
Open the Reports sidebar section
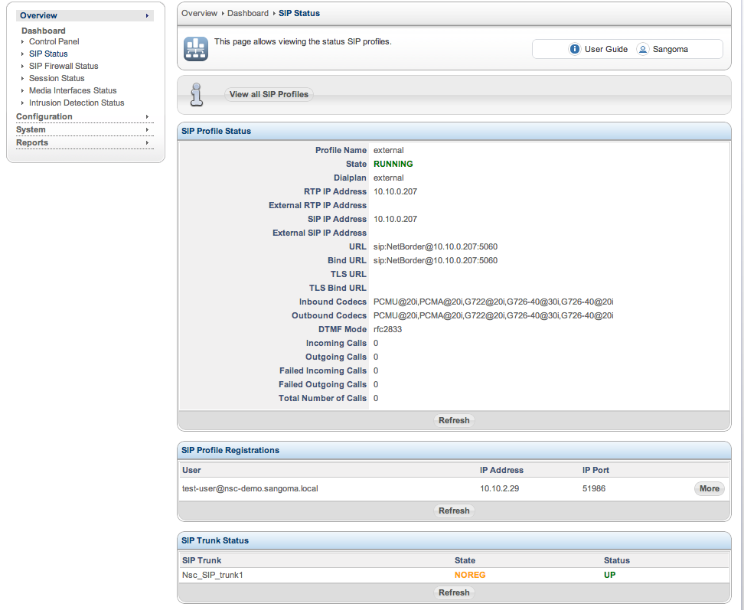tap(85, 143)
